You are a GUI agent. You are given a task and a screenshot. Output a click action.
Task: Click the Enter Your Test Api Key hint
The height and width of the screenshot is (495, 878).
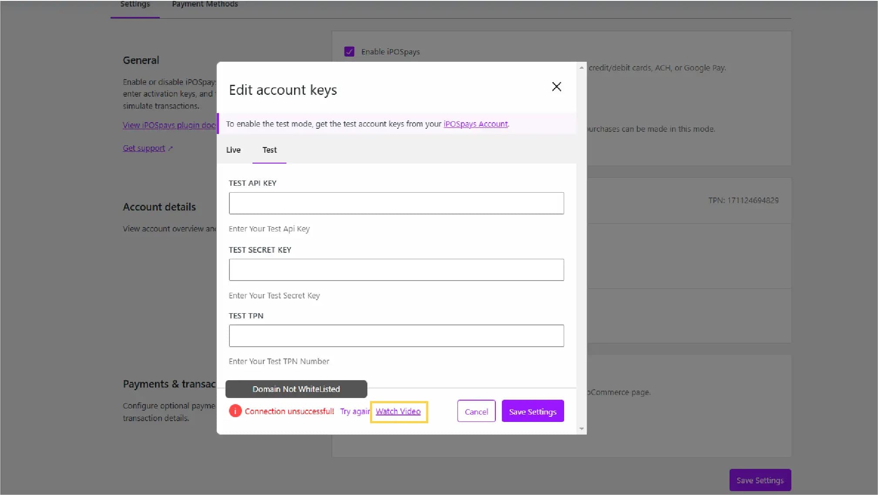click(269, 229)
